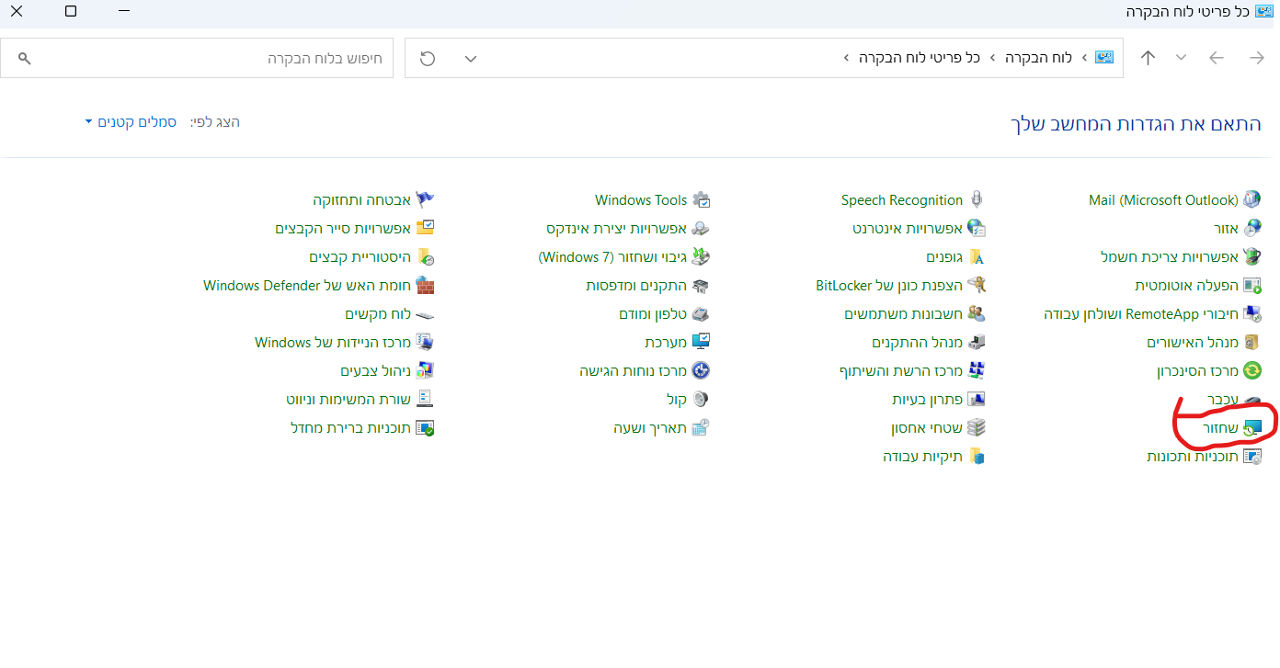Open the שטחי אחסון link
The width and height of the screenshot is (1280, 668).
tap(927, 428)
